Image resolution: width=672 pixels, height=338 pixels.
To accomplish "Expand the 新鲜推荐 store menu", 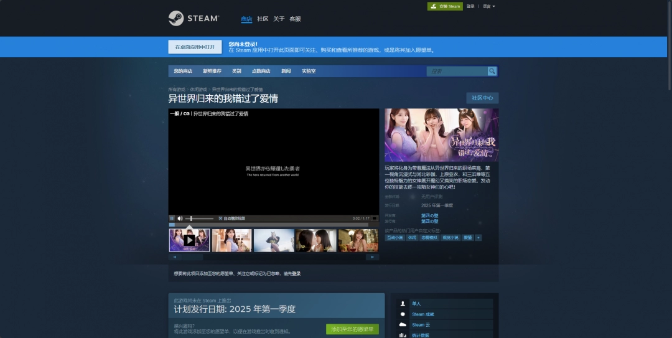I will coord(212,71).
